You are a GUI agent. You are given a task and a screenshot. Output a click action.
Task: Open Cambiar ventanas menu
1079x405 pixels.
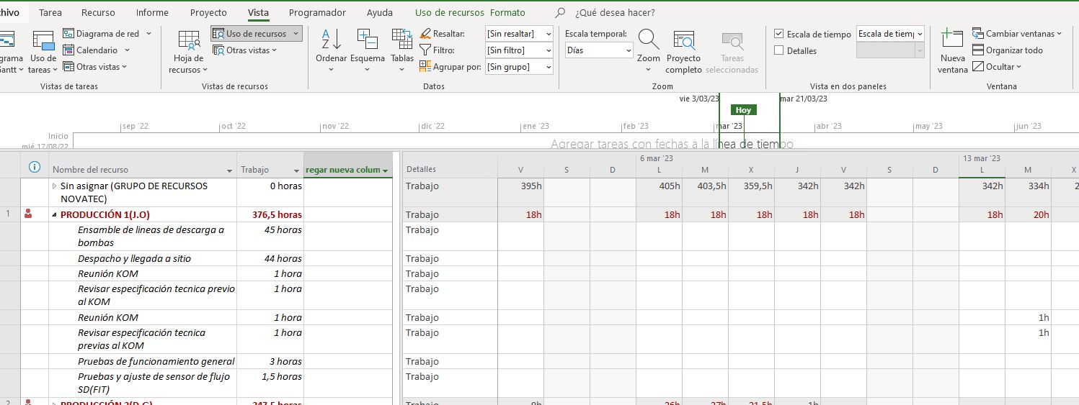point(1017,33)
